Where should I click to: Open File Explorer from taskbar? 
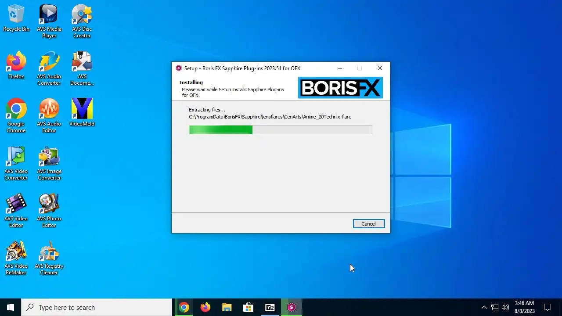coord(227,307)
